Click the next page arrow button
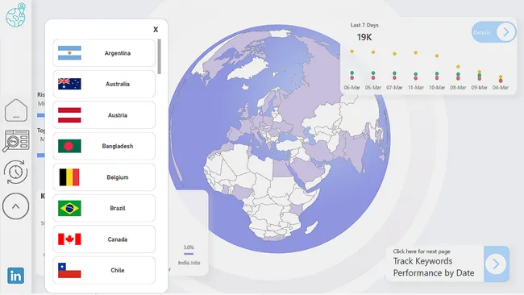Viewport: 524px width, 295px height. [497, 264]
